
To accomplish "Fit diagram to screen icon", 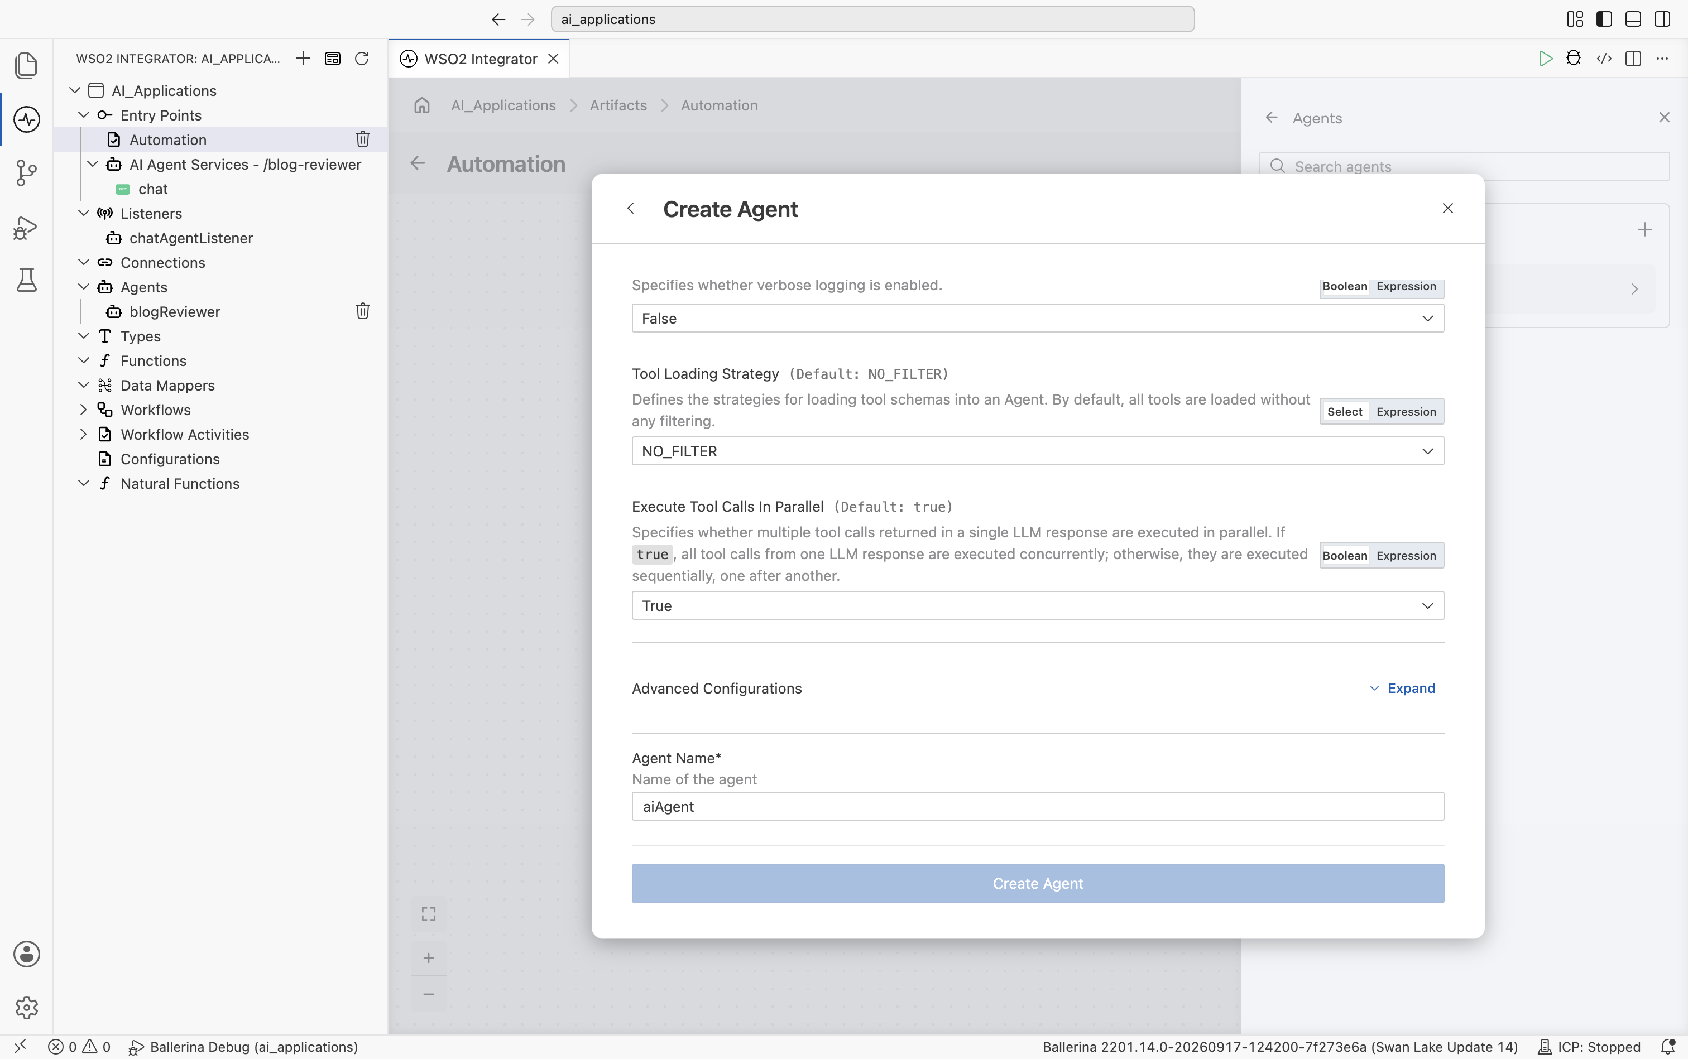I will (x=428, y=914).
